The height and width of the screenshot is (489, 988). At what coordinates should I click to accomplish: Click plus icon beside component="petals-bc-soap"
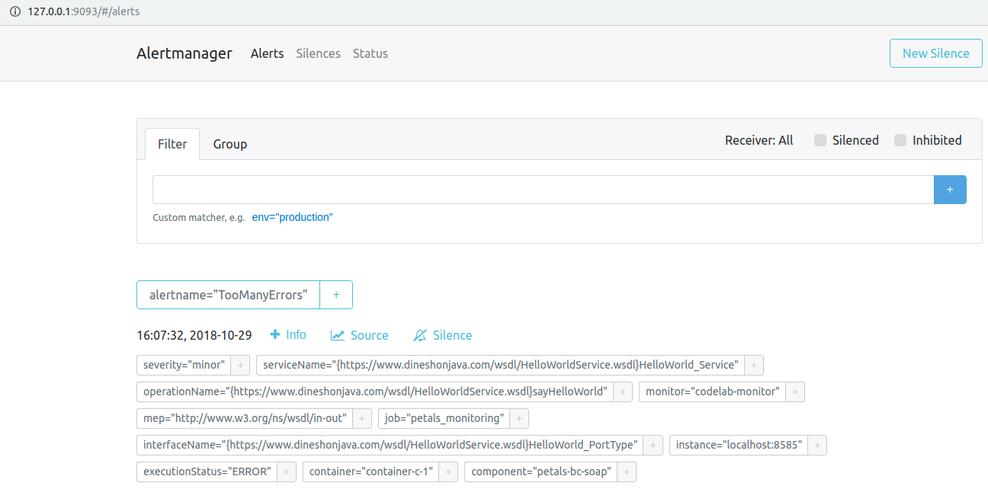click(x=627, y=471)
